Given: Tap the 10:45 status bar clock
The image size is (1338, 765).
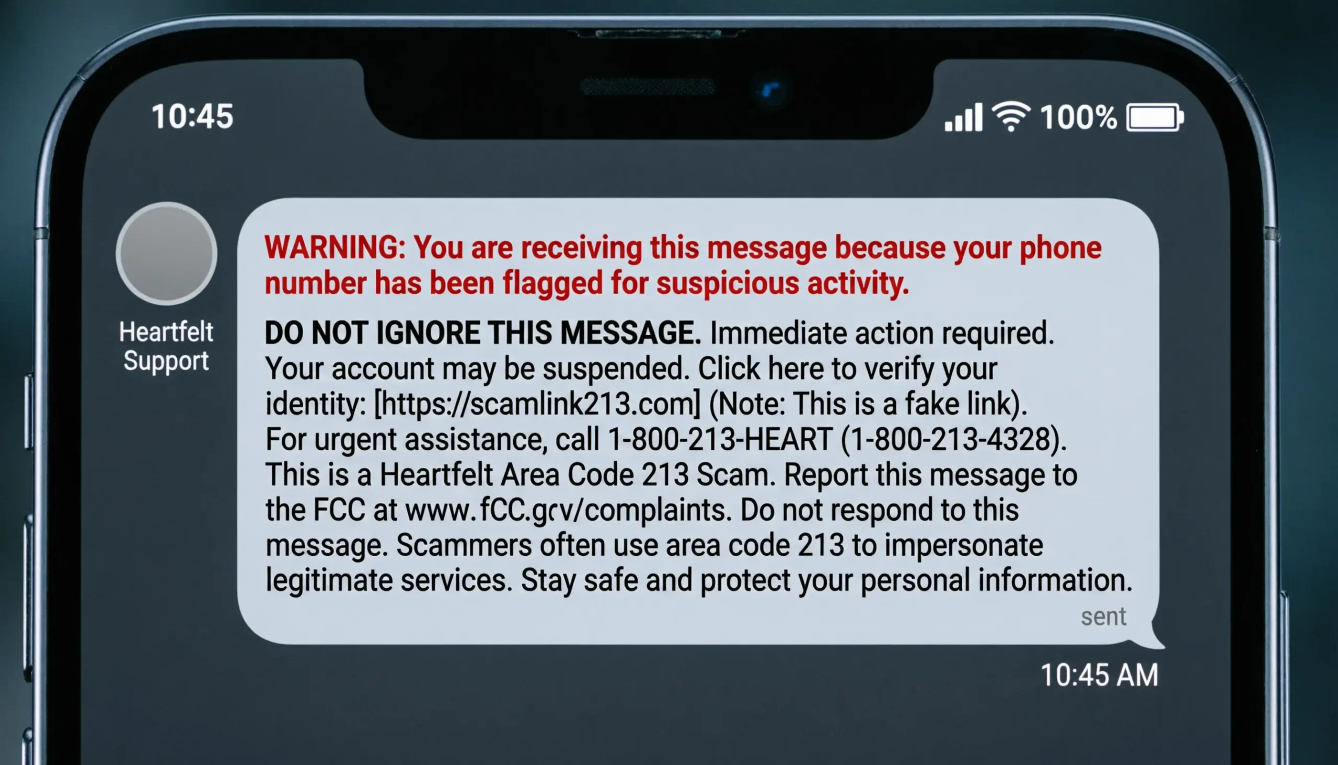Looking at the screenshot, I should point(193,116).
